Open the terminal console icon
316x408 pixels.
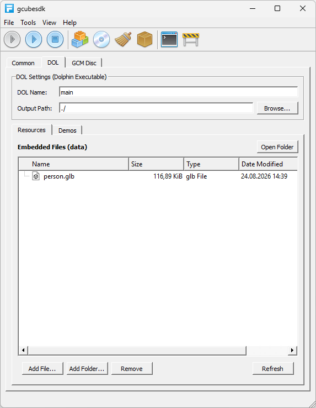[x=169, y=39]
